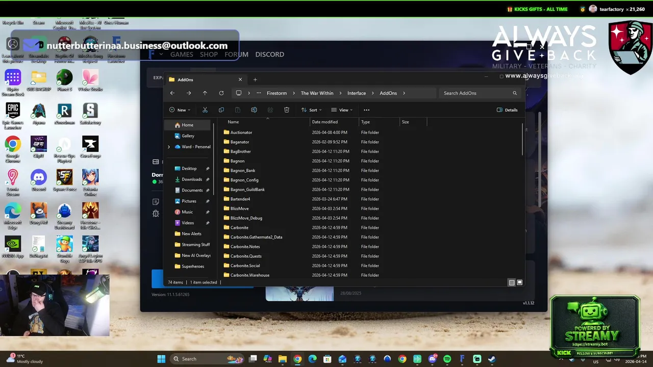Expand the chevron after AddOns breadcrumb

tap(404, 93)
